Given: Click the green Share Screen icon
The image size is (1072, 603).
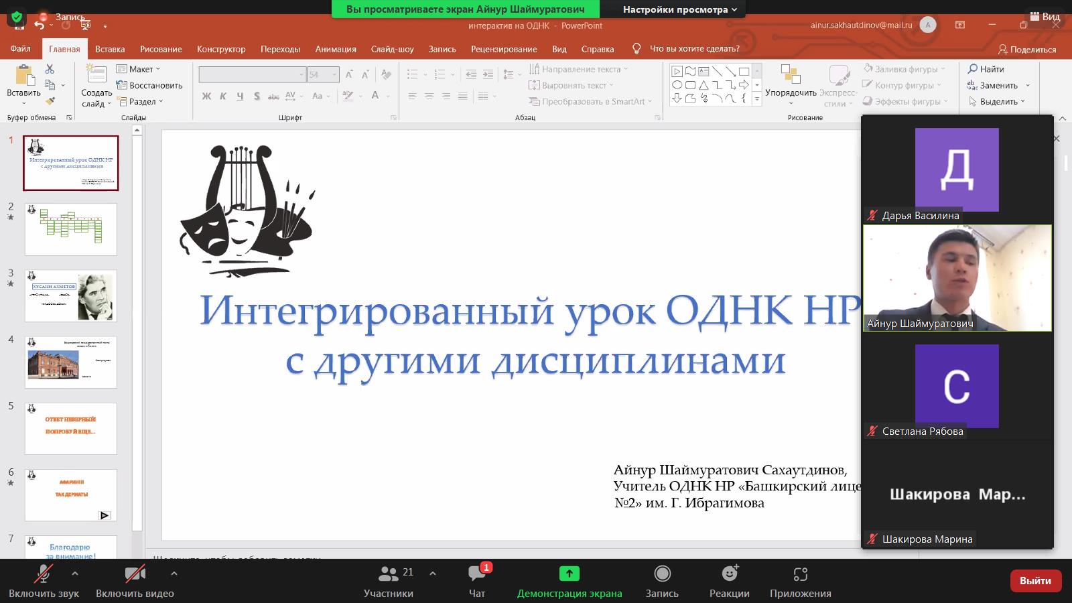Looking at the screenshot, I should (x=569, y=574).
